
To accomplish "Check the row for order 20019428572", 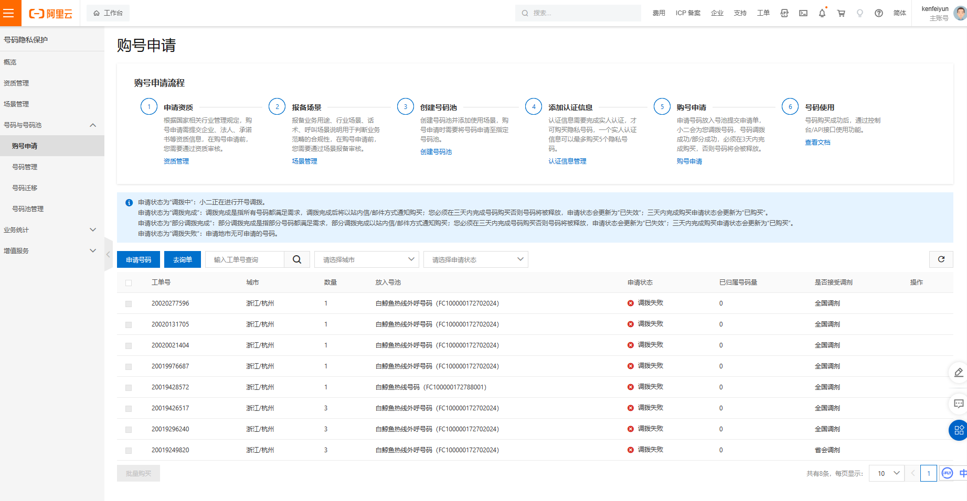I will coord(129,388).
